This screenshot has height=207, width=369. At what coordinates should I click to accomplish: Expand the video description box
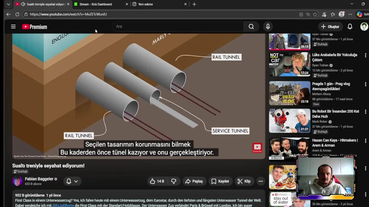[x=139, y=199]
